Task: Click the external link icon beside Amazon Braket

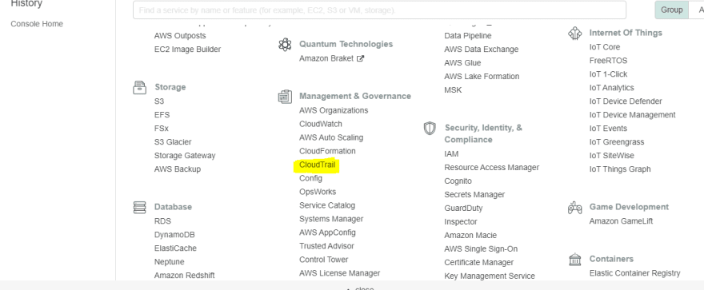Action: pyautogui.click(x=360, y=58)
